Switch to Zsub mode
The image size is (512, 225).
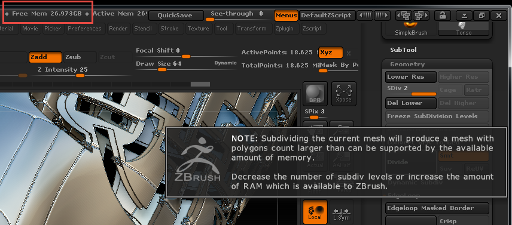80,57
